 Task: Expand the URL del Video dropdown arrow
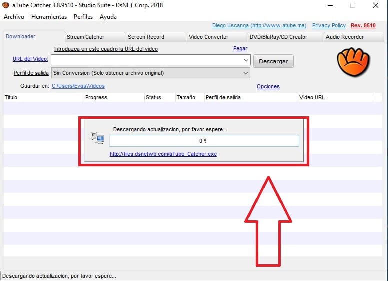246,60
